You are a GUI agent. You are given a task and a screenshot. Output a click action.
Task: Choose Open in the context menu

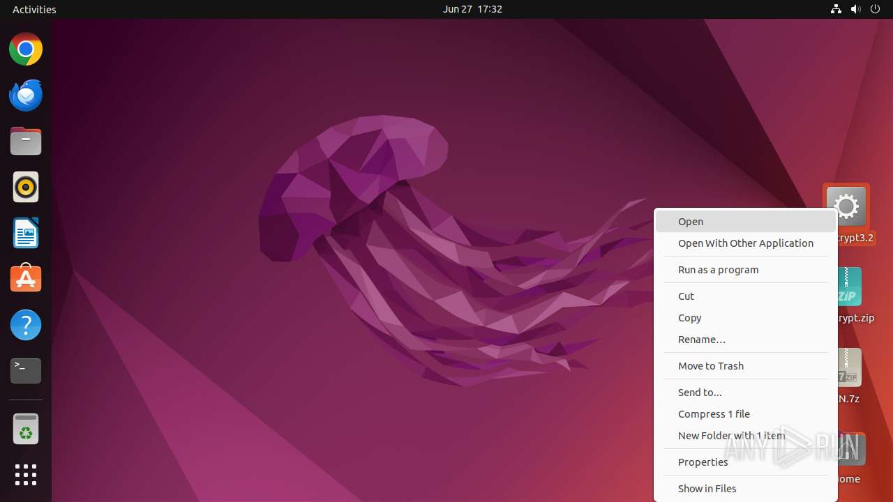(x=746, y=222)
